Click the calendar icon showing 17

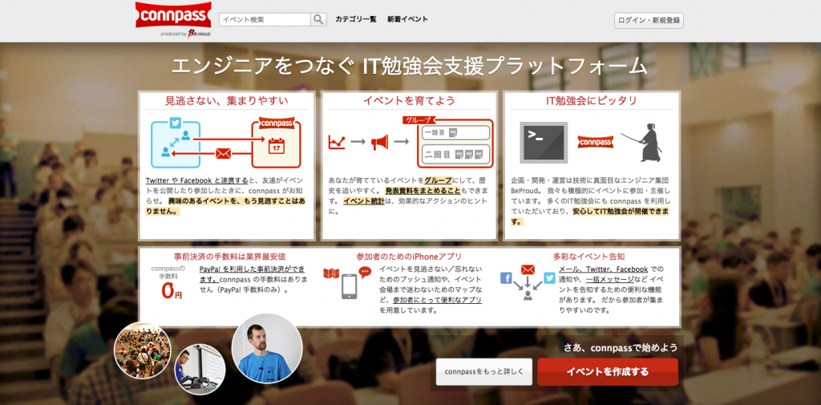coord(275,148)
